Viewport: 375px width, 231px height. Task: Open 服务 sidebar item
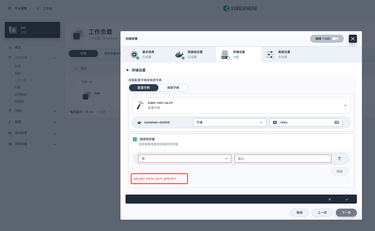18,73
